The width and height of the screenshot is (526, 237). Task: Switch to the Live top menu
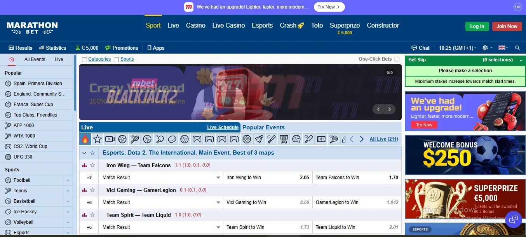[x=173, y=25]
